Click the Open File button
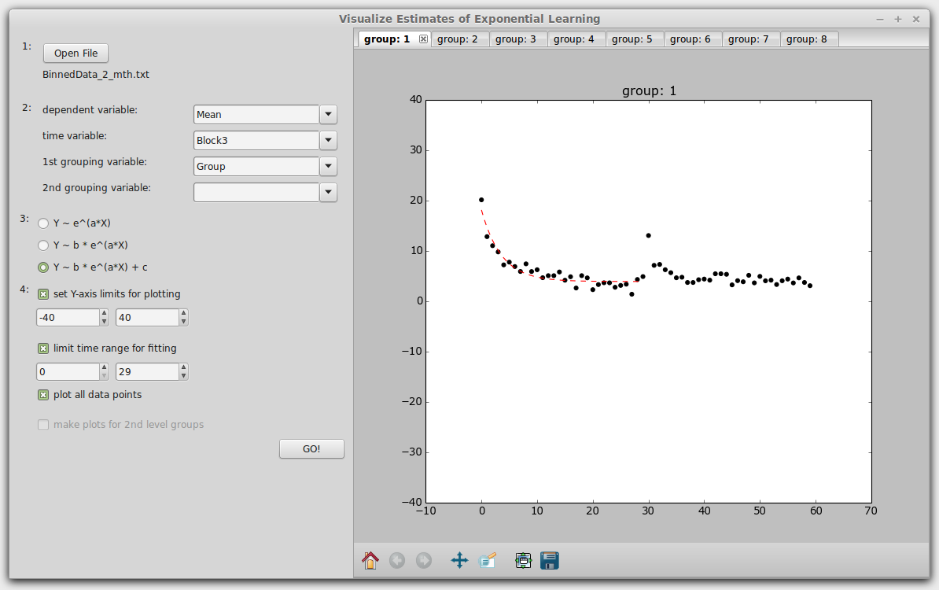The height and width of the screenshot is (590, 939). [x=75, y=53]
